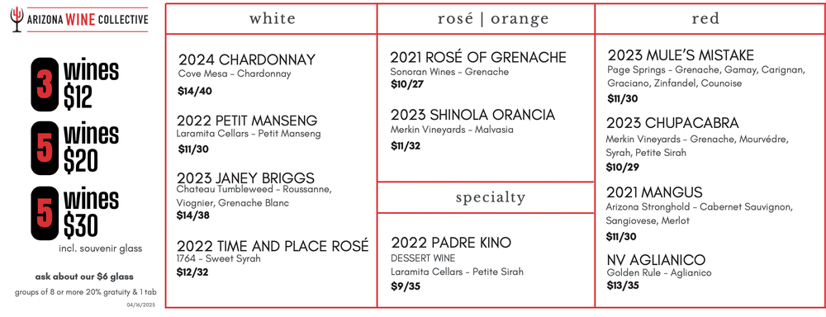Click the ask about our $6 glass text
The height and width of the screenshot is (317, 826).
(x=84, y=277)
